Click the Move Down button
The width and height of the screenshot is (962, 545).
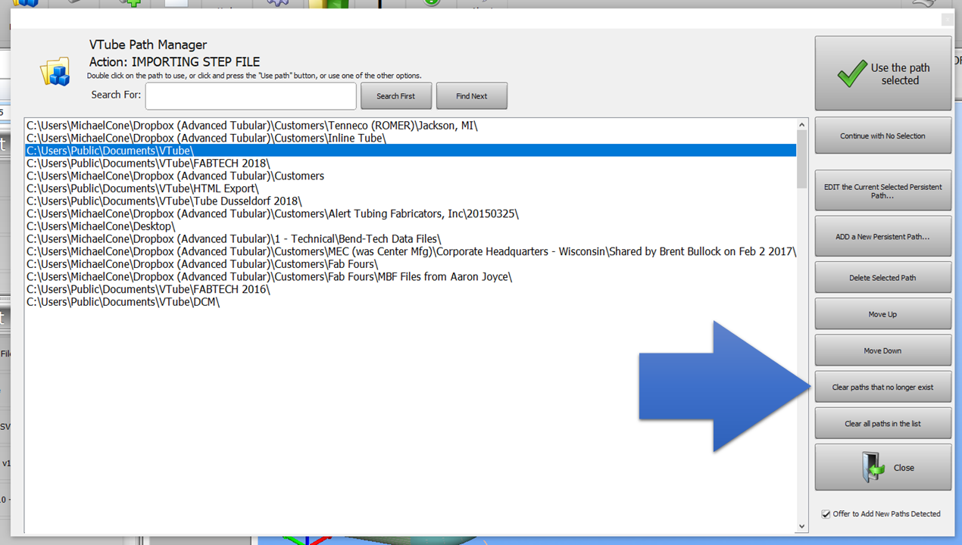882,350
